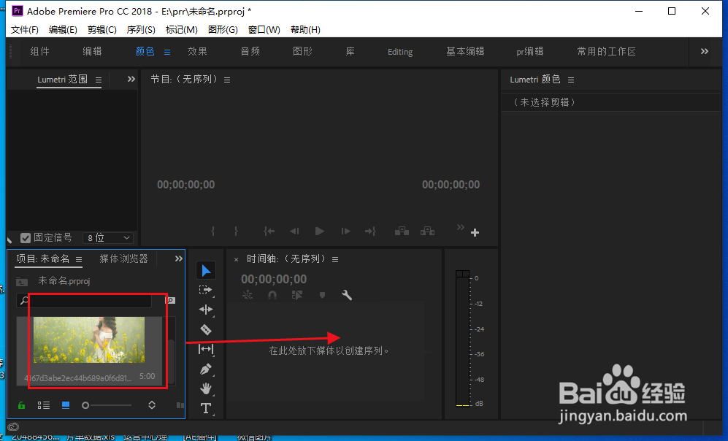728x441 pixels.
Task: Open the 序列(S) menu
Action: [141, 30]
